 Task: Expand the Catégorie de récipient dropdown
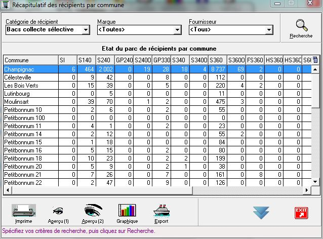pyautogui.click(x=86, y=30)
